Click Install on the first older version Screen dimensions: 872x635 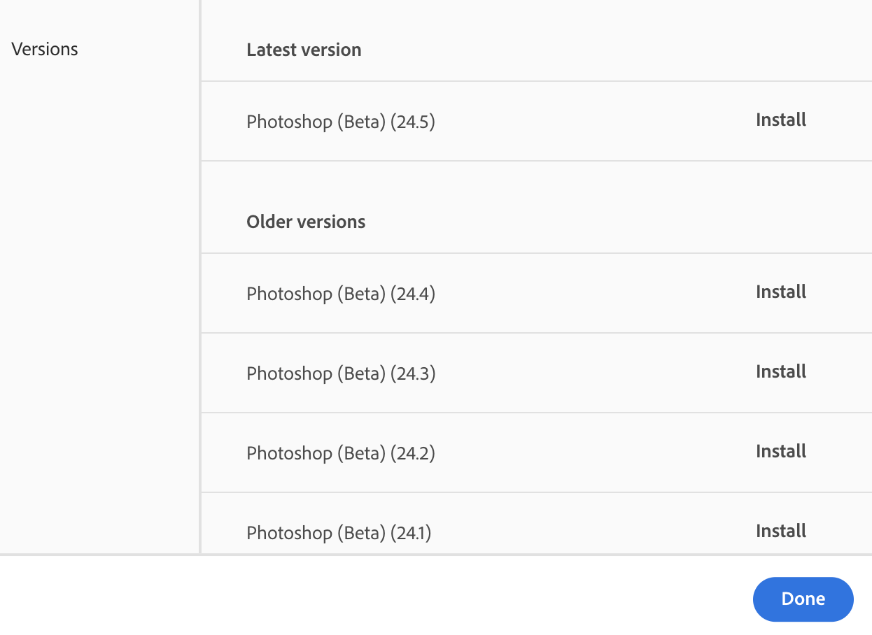coord(780,292)
